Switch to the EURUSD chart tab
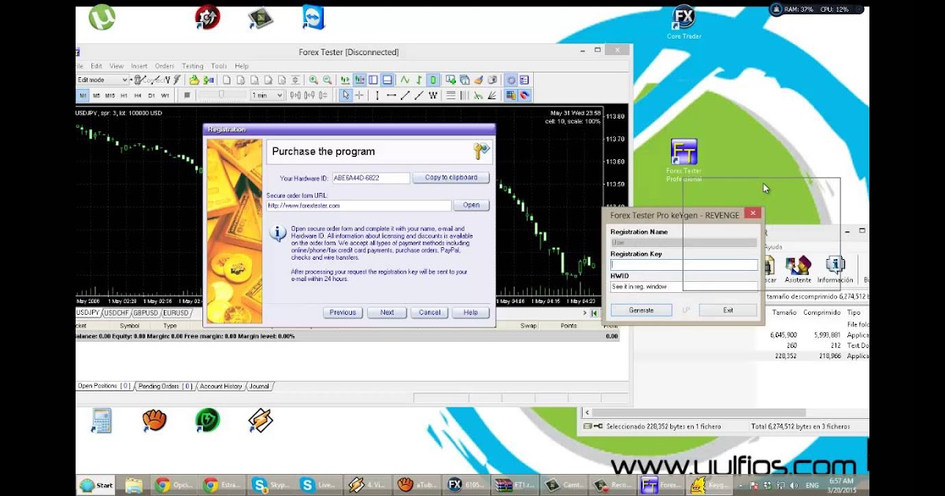Image resolution: width=945 pixels, height=496 pixels. (x=176, y=313)
